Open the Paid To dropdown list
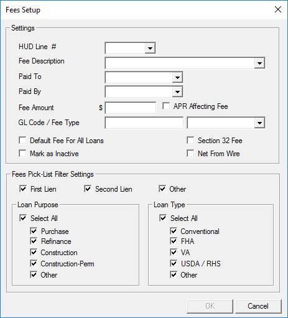This screenshot has height=318, width=288. 177,78
